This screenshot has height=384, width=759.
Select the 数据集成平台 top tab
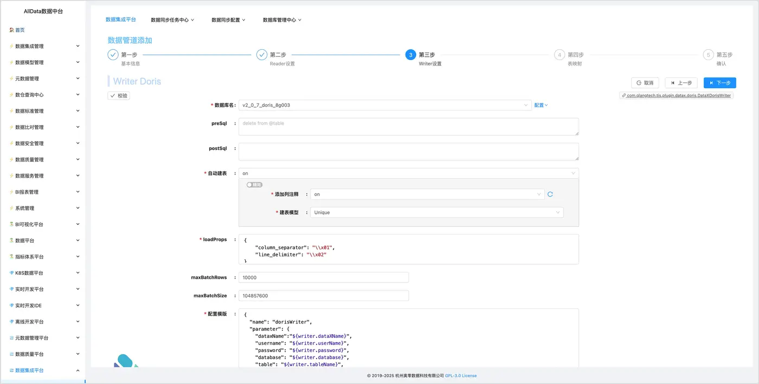120,19
